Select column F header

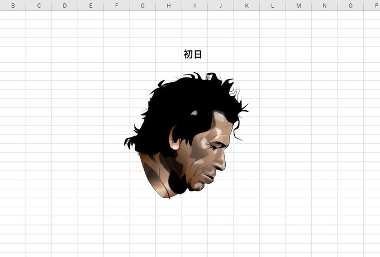tap(117, 6)
